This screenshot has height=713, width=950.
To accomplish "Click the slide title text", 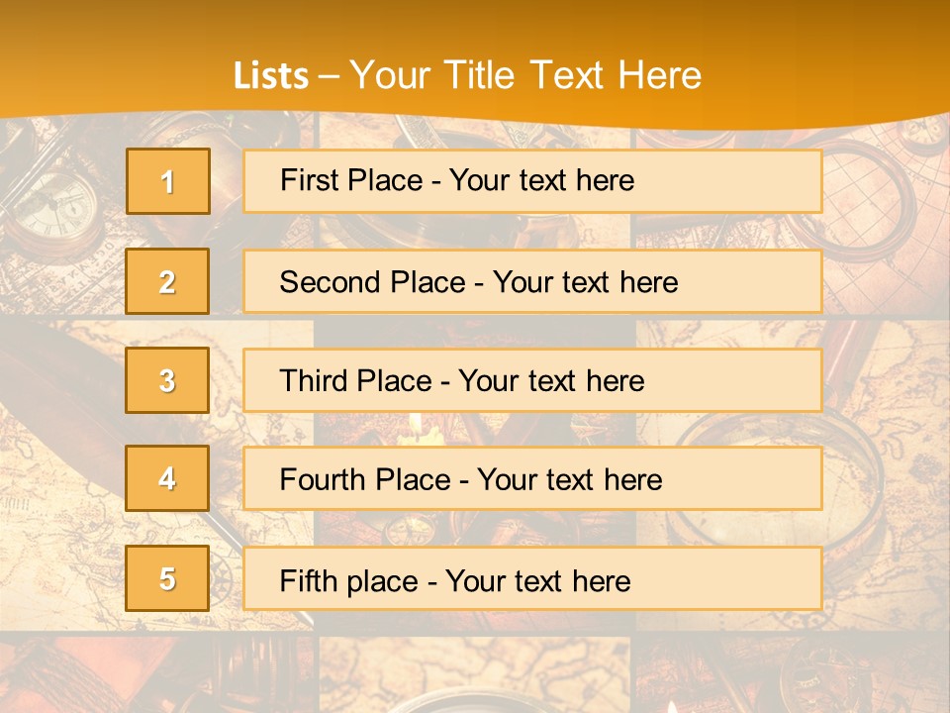I will pyautogui.click(x=467, y=75).
